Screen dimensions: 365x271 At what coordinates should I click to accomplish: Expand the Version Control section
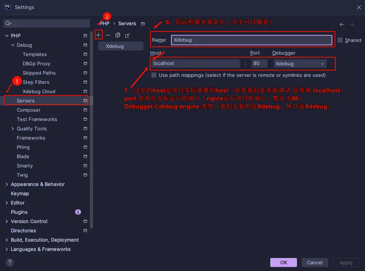pyautogui.click(x=7, y=222)
